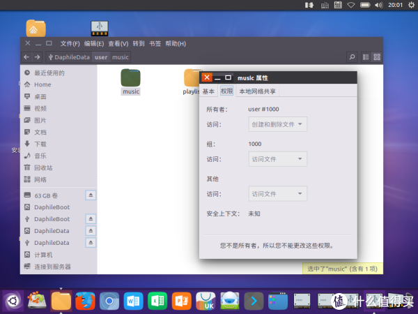Open Word from the dock
This screenshot has height=314, width=418.
point(133,301)
